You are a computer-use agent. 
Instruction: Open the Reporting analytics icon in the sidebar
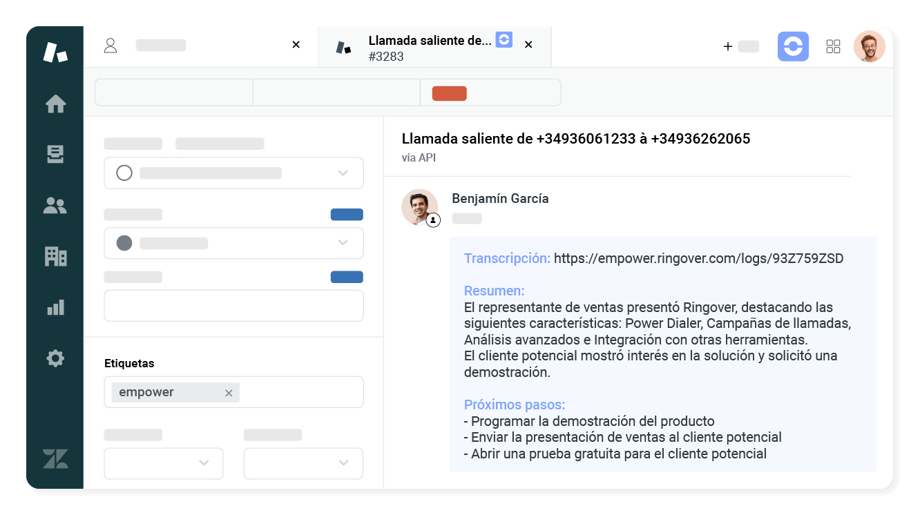click(55, 307)
